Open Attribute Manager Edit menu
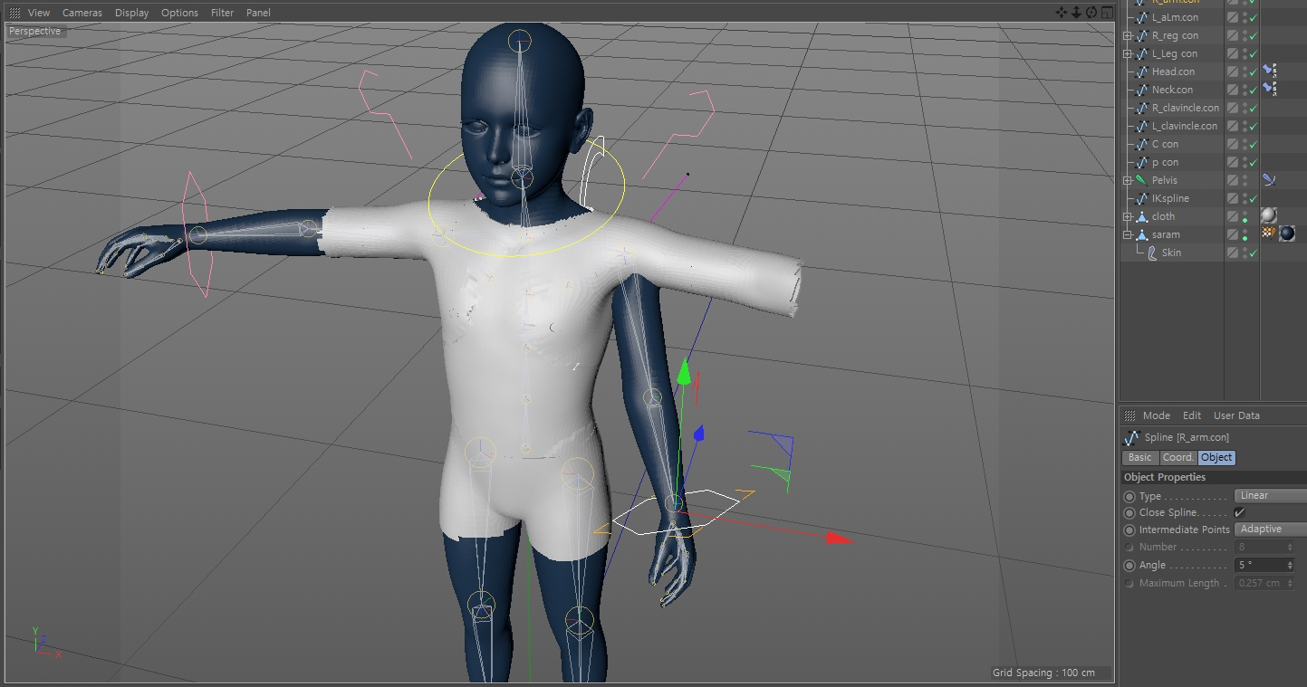1307x687 pixels. click(x=1192, y=415)
